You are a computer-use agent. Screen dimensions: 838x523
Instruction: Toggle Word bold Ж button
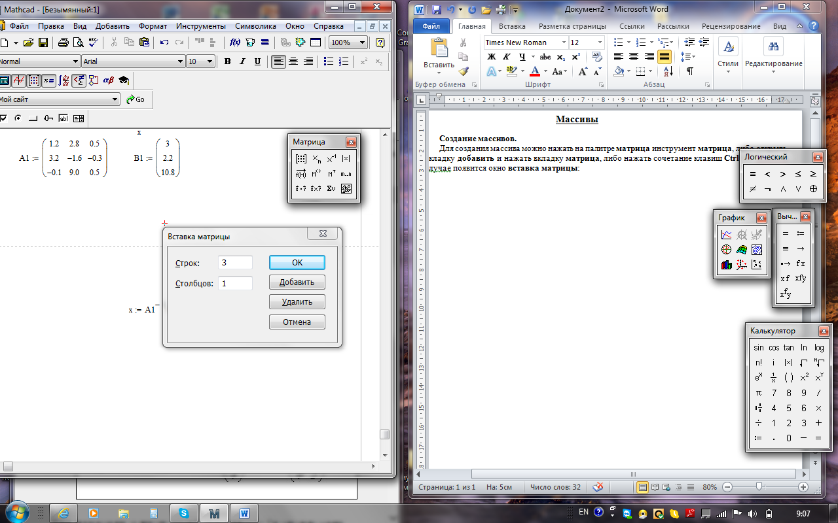coord(492,57)
